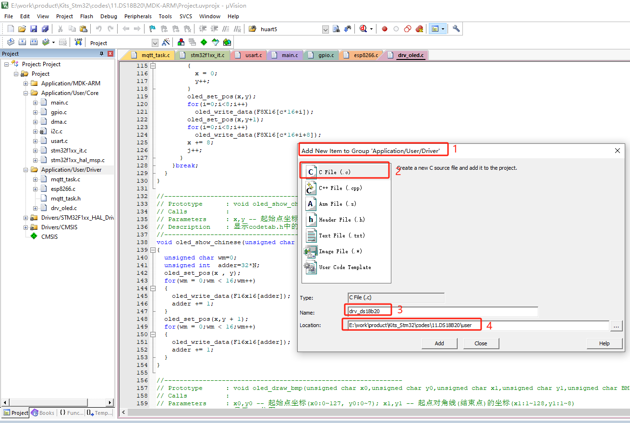Browse for location with ... button
Image resolution: width=630 pixels, height=423 pixels.
[617, 326]
